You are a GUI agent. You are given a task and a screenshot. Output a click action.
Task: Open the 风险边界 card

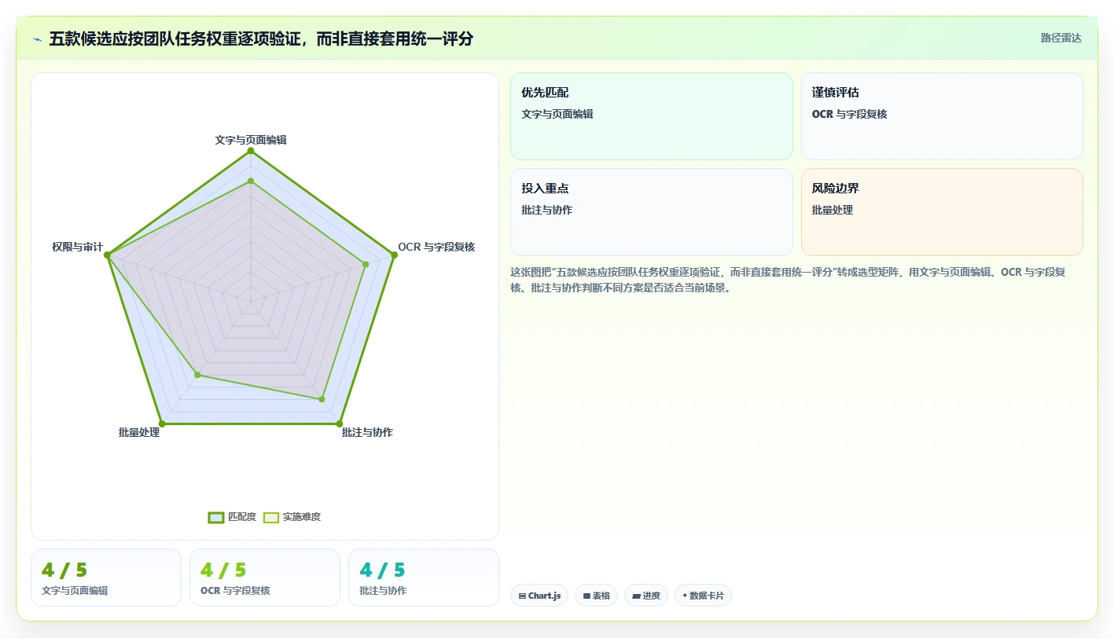[x=942, y=212]
